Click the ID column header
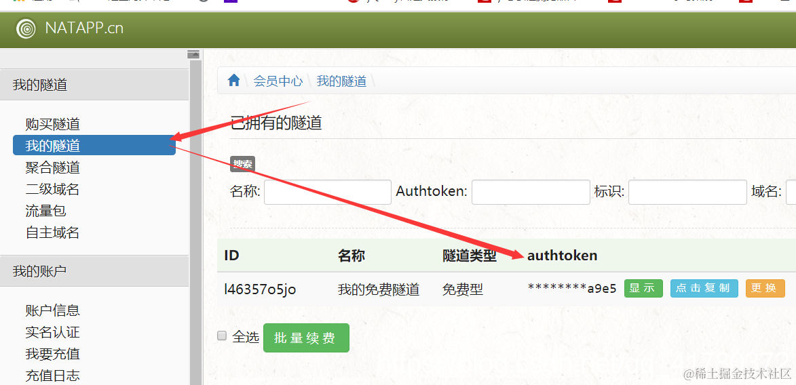796x385 pixels. [231, 256]
